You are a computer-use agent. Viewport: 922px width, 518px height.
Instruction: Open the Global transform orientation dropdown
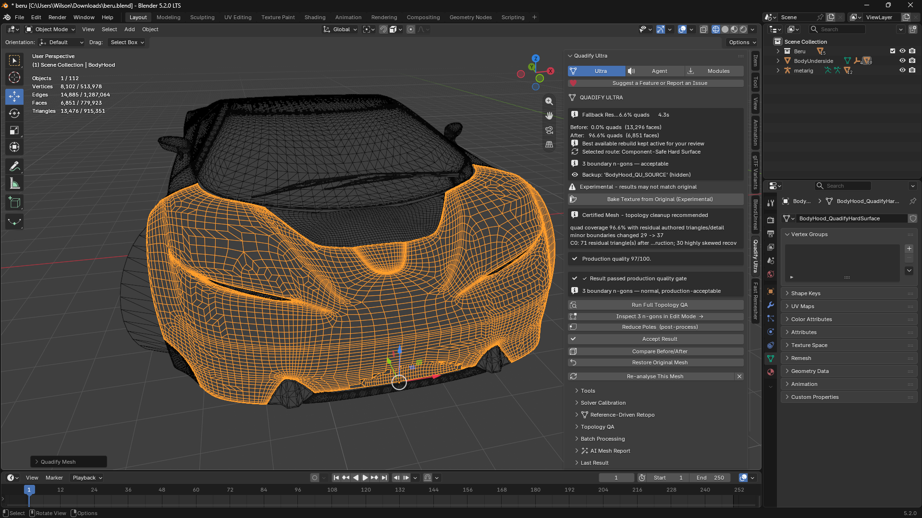click(340, 29)
